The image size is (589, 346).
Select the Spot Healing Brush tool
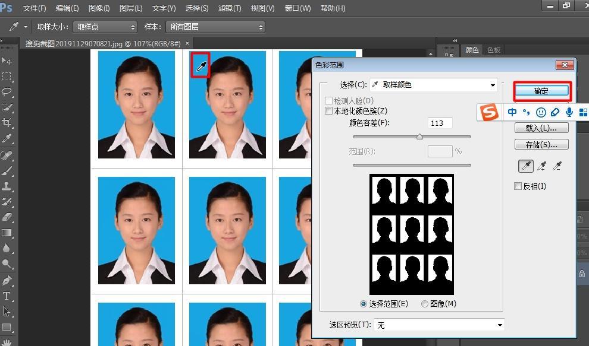coord(7,155)
